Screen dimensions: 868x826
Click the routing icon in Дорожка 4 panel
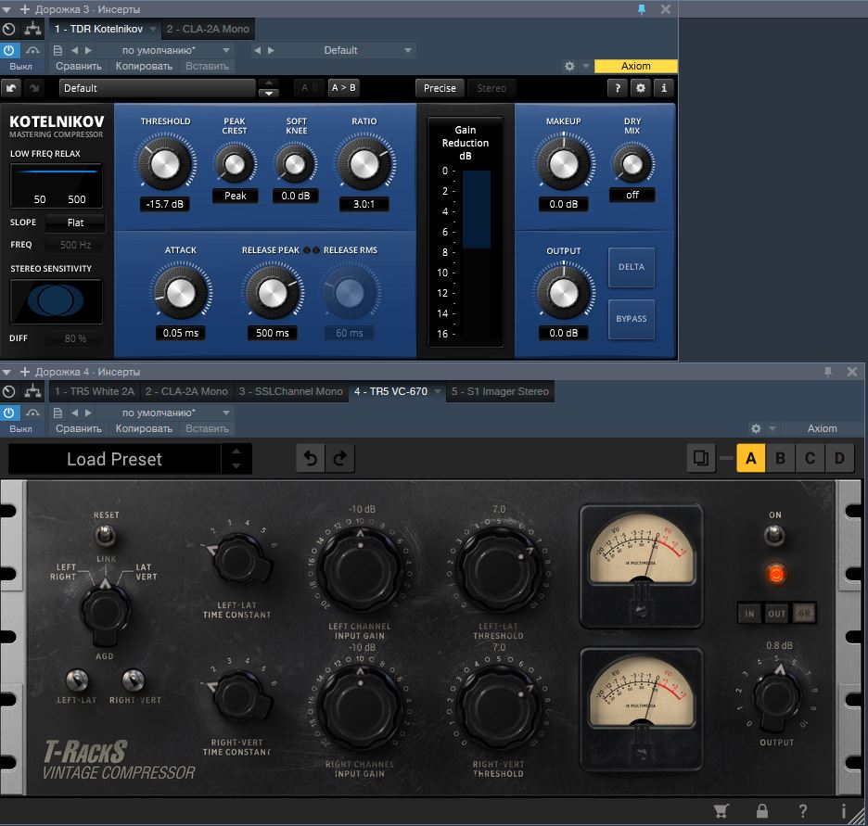[32, 392]
